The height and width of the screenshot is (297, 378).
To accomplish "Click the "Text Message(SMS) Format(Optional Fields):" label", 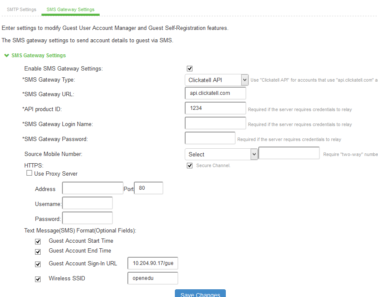I will [80, 230].
